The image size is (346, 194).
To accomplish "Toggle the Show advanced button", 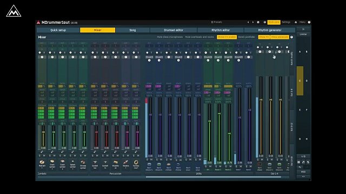I will point(280,37).
